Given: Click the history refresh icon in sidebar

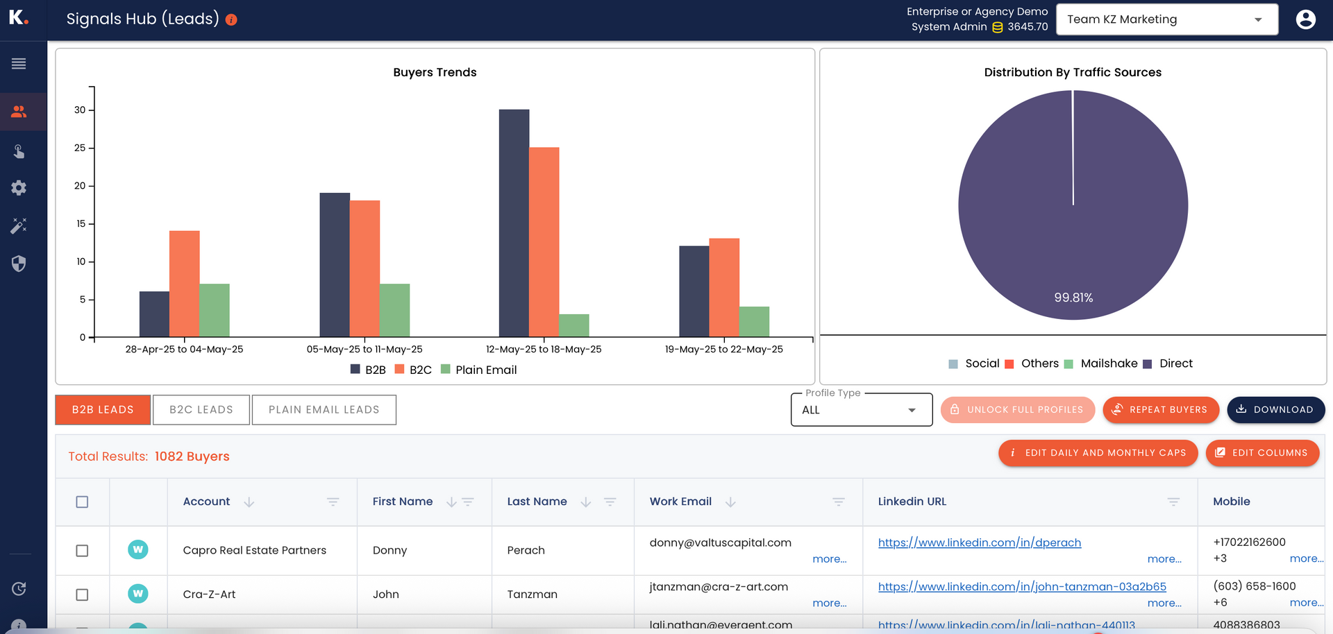Looking at the screenshot, I should click(19, 589).
